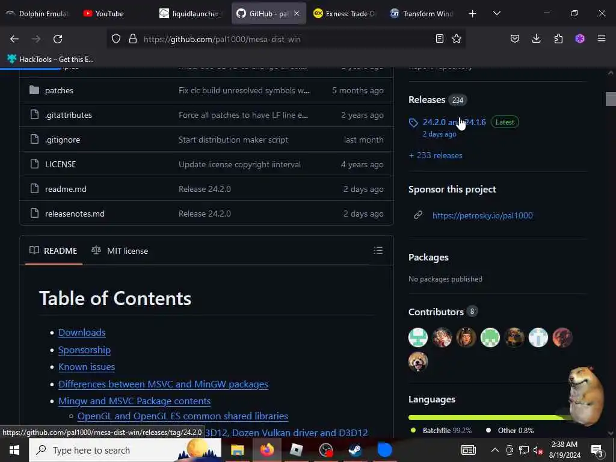Jump to Sponsorship section

click(84, 350)
